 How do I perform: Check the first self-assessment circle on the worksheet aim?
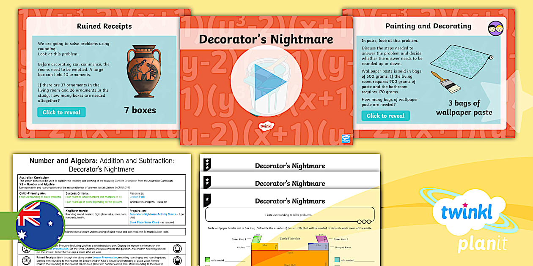click(359, 221)
